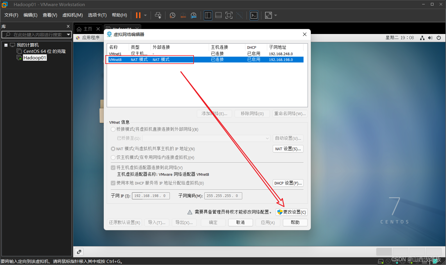Open the library search dropdown arrow

68,35
